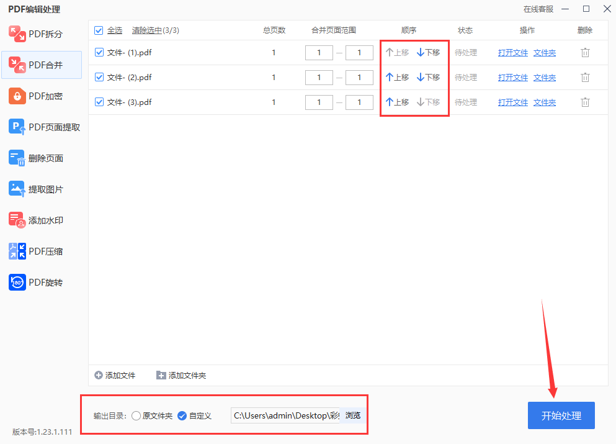Screen dimensions: 616x444
Task: Move 文件- (1).pdf down with 下移
Action: tap(428, 52)
